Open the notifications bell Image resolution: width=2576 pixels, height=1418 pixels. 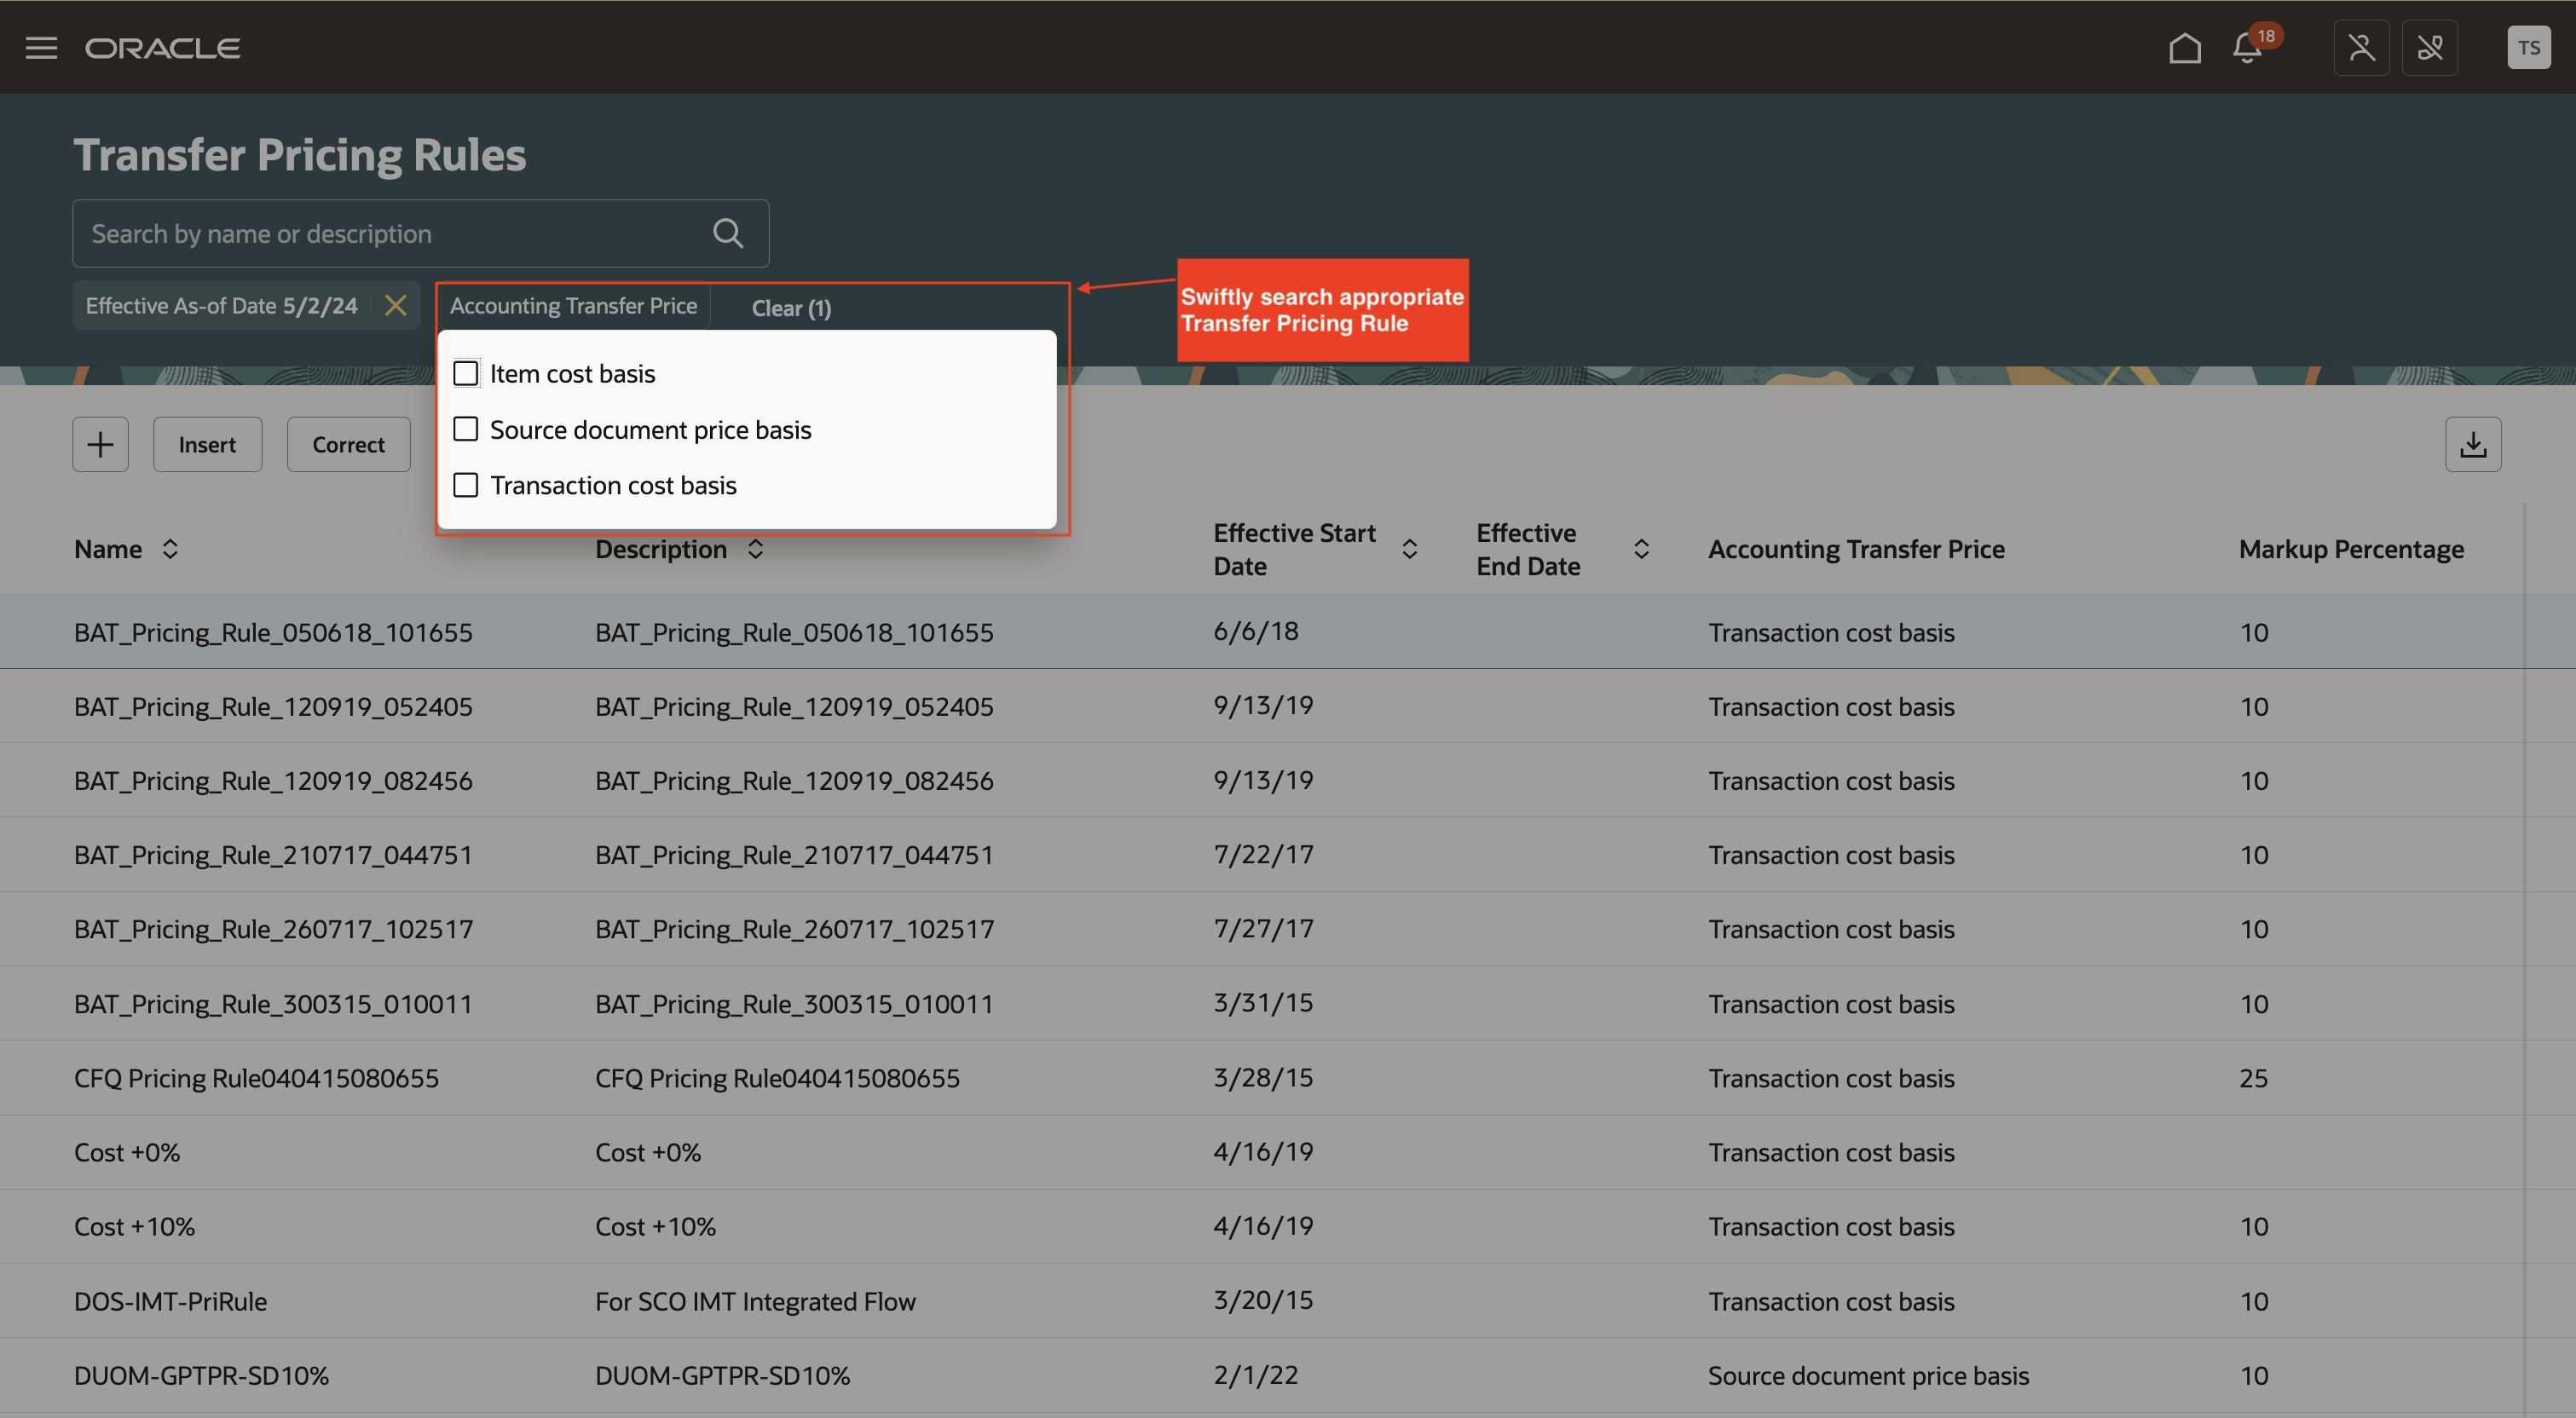[x=2247, y=48]
